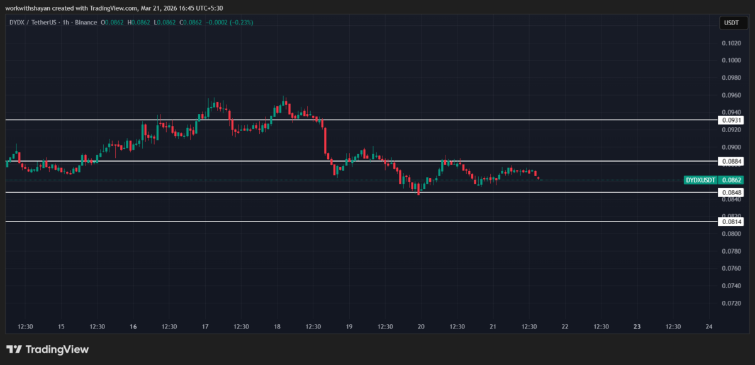Image resolution: width=755 pixels, height=365 pixels.
Task: Click the 0.0848 support price label
Action: point(732,192)
